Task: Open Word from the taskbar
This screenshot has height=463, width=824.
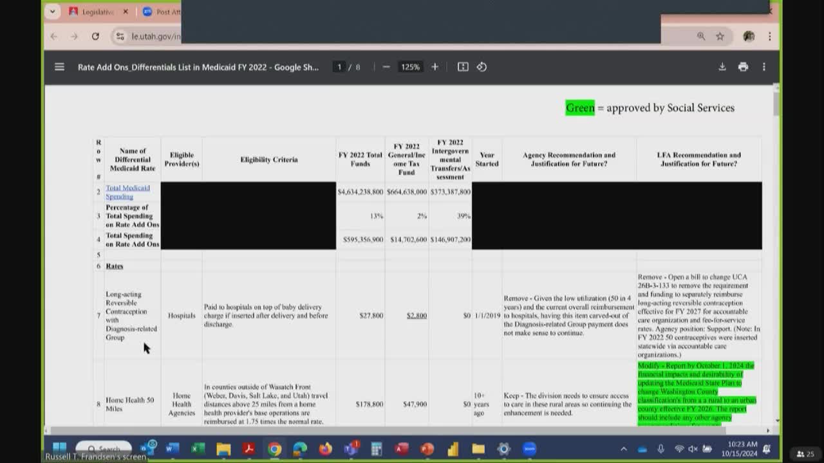Action: pyautogui.click(x=173, y=449)
